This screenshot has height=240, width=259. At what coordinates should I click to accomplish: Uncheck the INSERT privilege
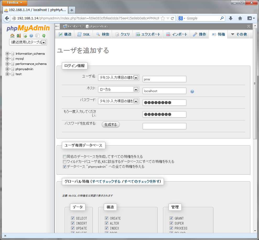click(73, 223)
